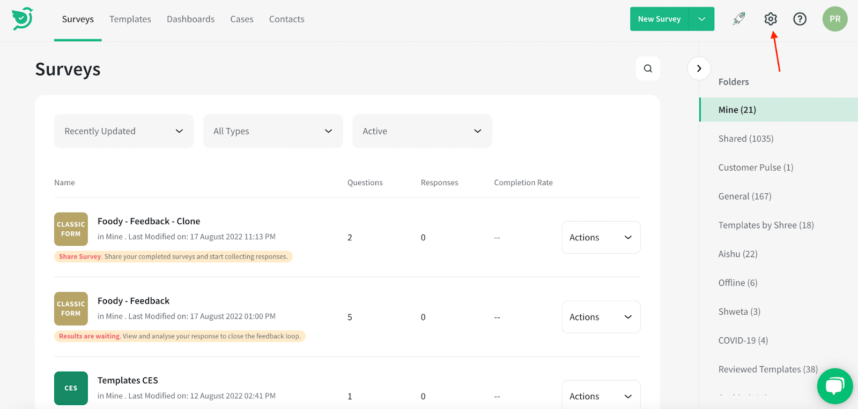Click the Share Survey link

point(80,256)
